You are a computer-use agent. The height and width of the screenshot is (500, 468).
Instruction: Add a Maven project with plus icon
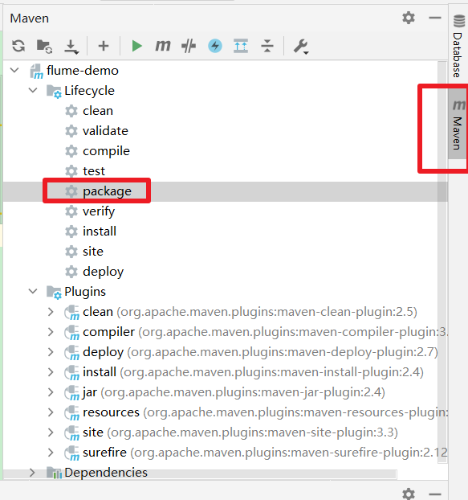click(104, 46)
